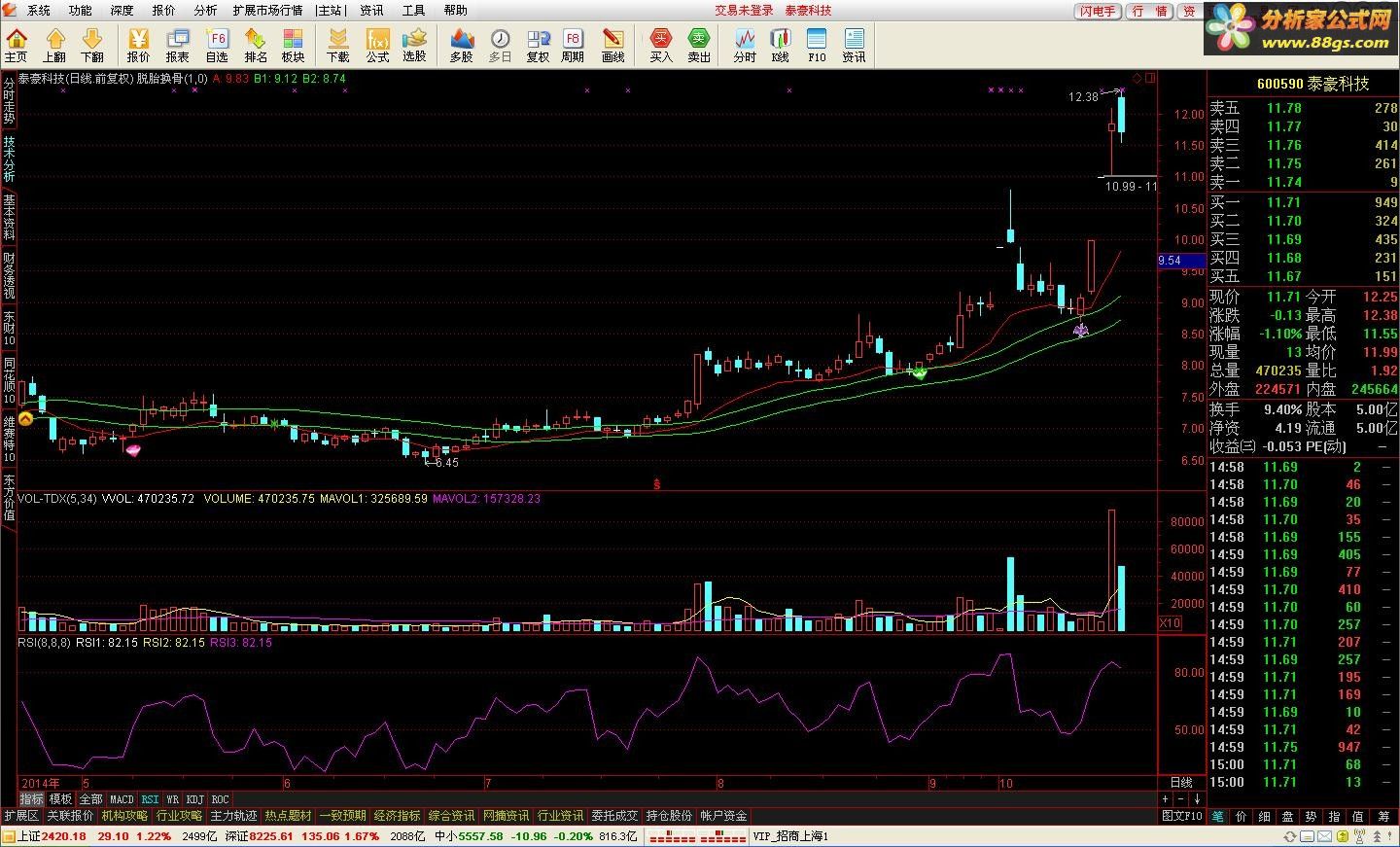Click the 闪电手 quick trade button
Viewport: 1400px width, 847px height.
pos(1098,11)
